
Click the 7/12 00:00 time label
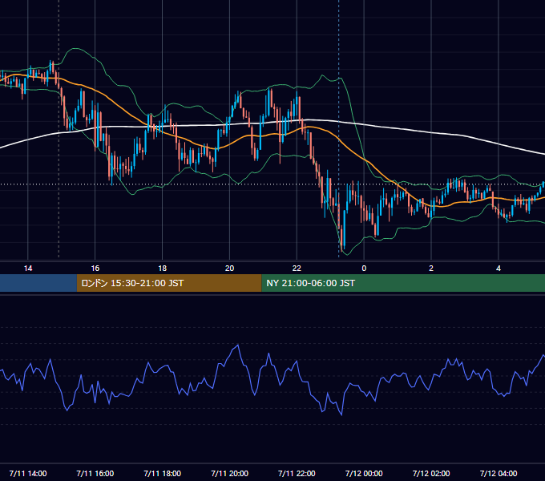pyautogui.click(x=364, y=473)
